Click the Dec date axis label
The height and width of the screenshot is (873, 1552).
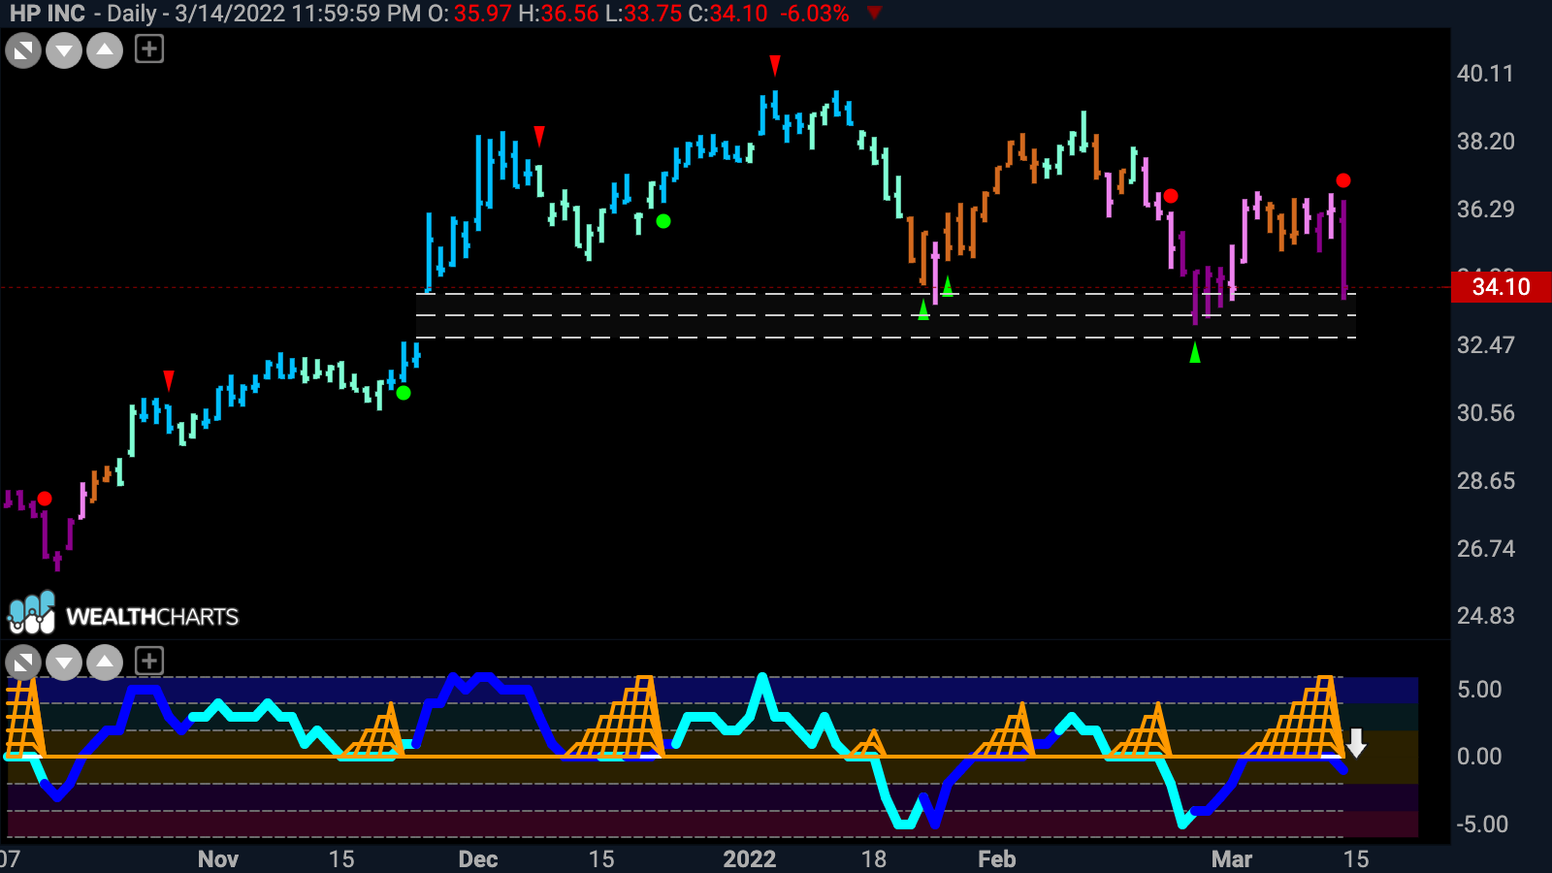click(x=478, y=859)
